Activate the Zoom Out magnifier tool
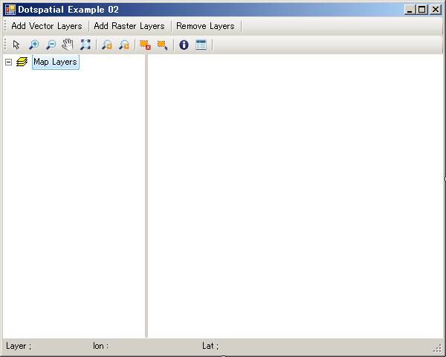The height and width of the screenshot is (357, 446). (51, 45)
